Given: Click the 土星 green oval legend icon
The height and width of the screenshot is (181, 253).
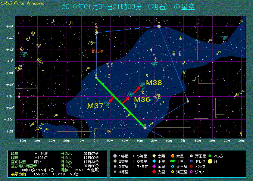Looking at the screenshot, I should (174, 161).
